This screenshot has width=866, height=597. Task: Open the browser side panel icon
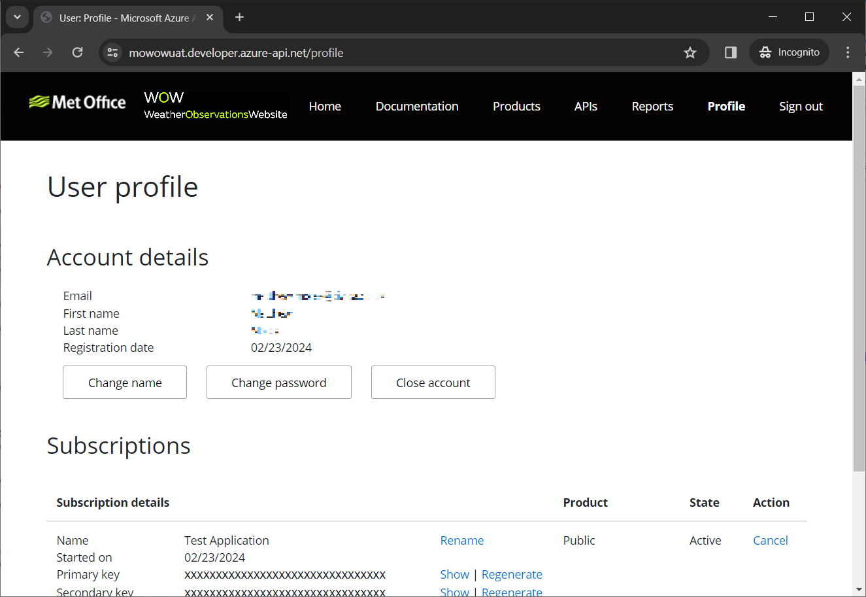731,52
